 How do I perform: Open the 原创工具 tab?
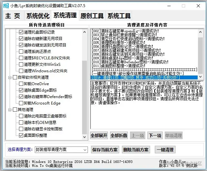click(92, 16)
